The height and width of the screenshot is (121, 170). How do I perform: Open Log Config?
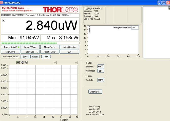(11, 52)
